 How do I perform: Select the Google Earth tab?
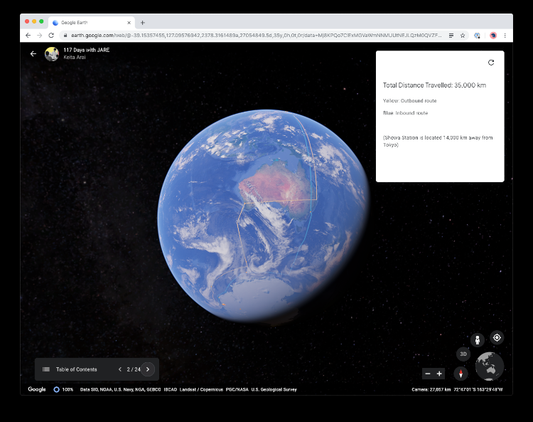point(92,23)
